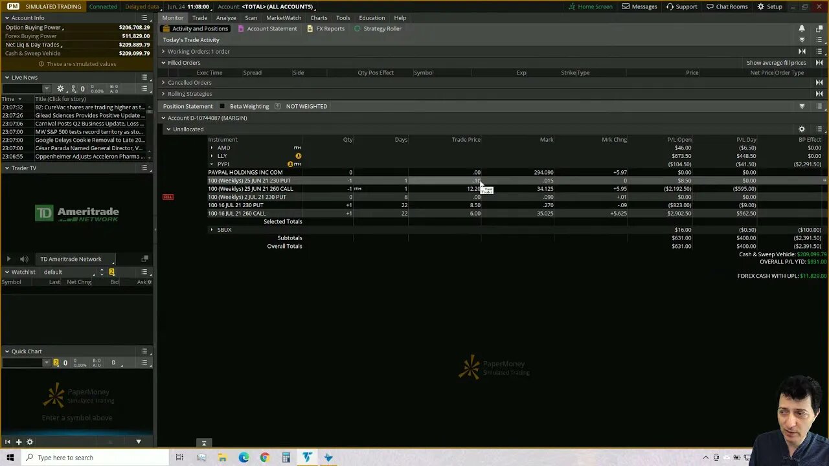The height and width of the screenshot is (466, 829).
Task: Click the NOT WEIGHTED button
Action: click(306, 106)
